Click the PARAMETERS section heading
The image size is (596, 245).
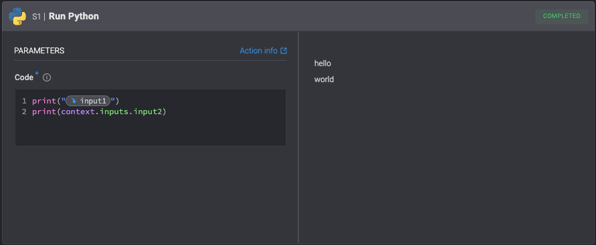tap(39, 51)
